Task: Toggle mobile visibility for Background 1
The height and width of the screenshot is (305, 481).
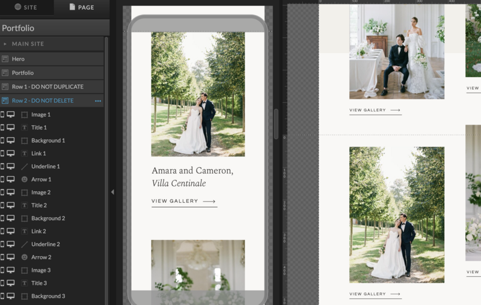Action: [2, 140]
